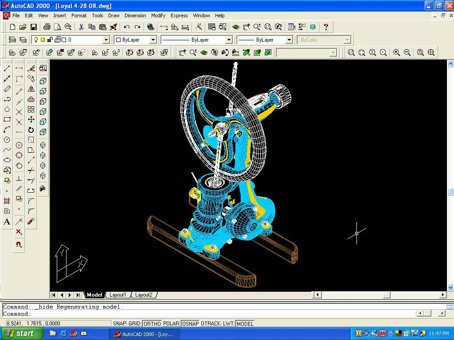Click the Multiline Text tool
454x340 pixels.
[7, 222]
